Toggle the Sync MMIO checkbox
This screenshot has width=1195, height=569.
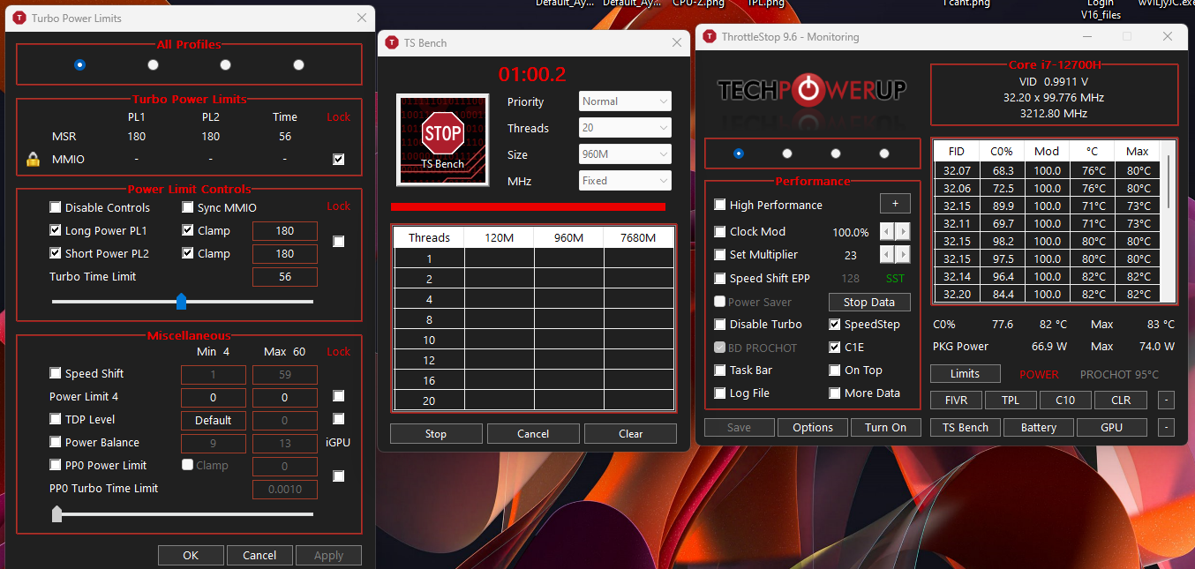188,207
